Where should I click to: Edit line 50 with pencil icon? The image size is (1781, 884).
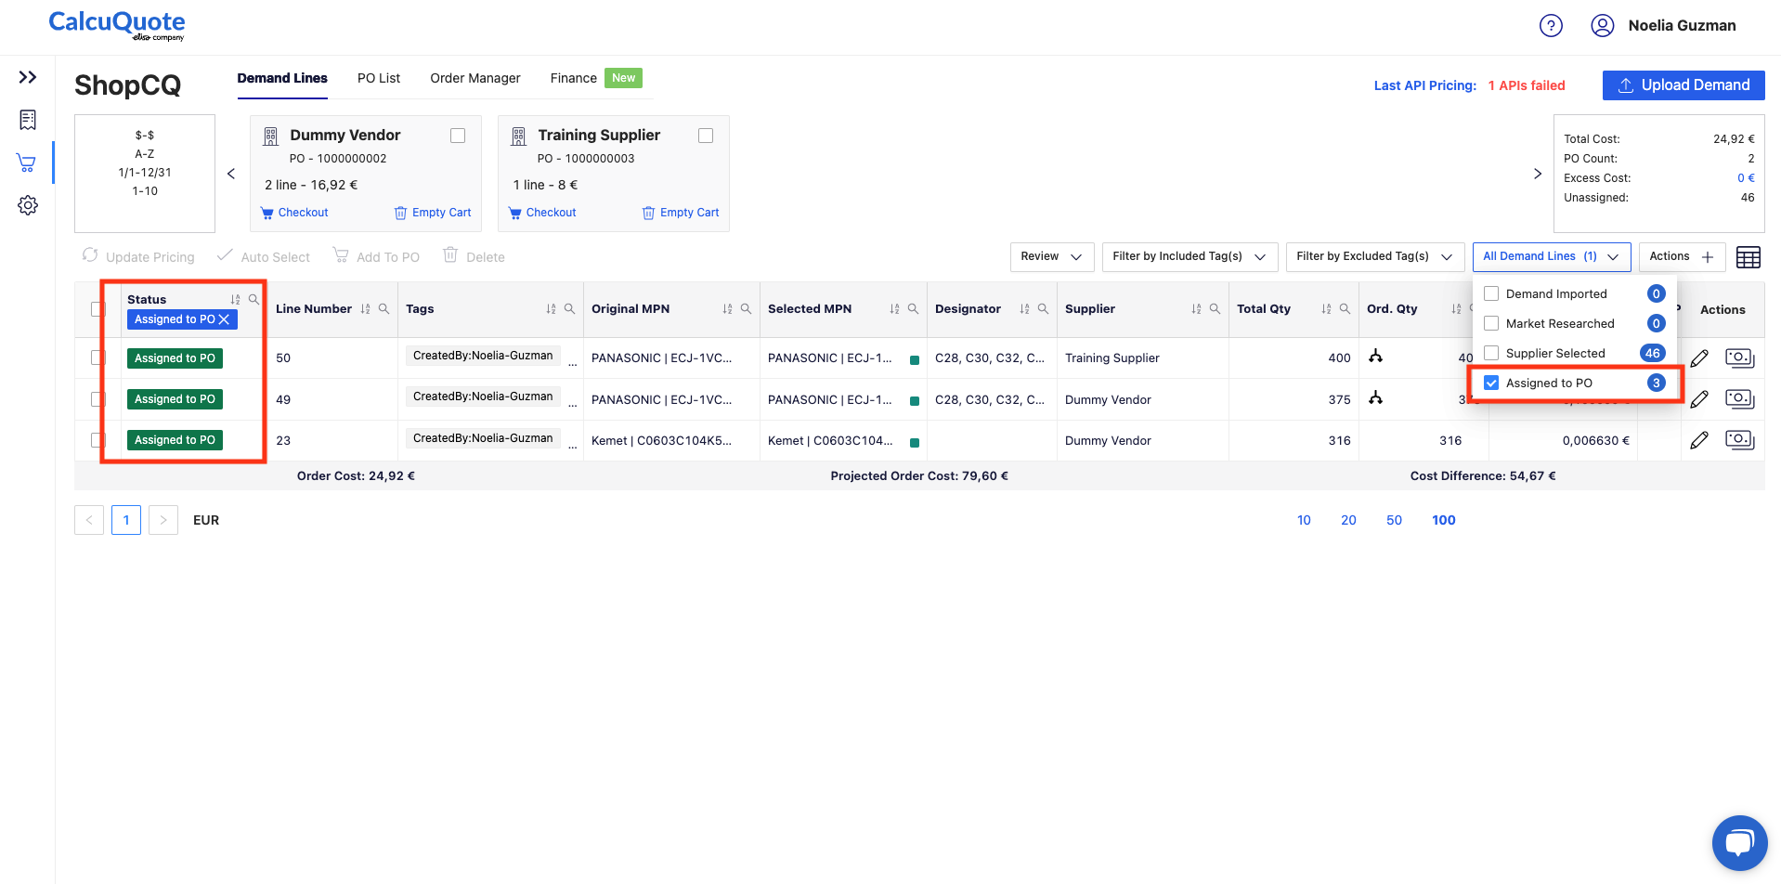(x=1699, y=358)
